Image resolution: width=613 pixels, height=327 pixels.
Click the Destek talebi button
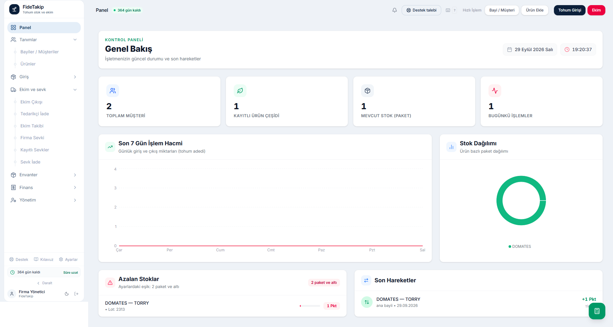[x=421, y=10]
